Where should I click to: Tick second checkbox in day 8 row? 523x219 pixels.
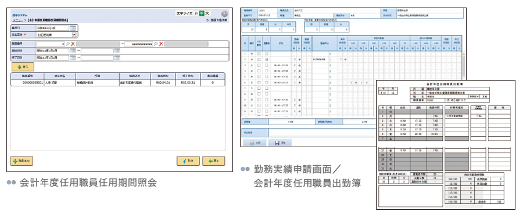pos(266,94)
